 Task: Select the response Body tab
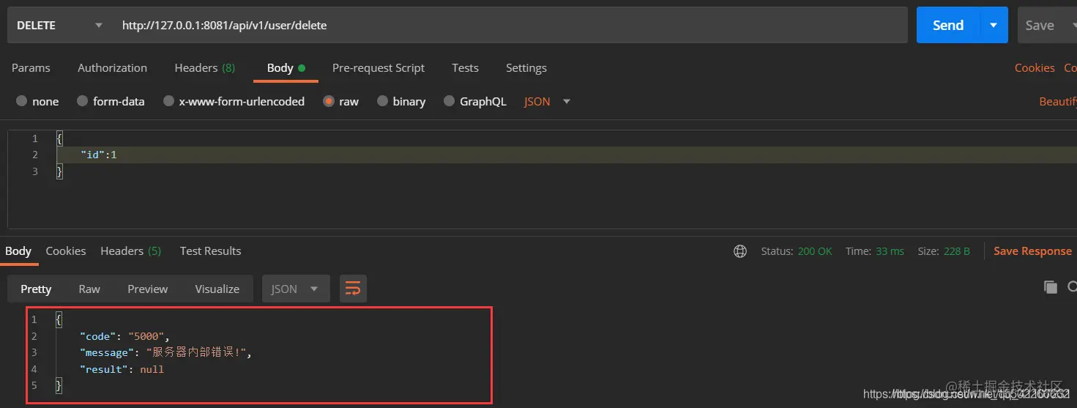18,251
